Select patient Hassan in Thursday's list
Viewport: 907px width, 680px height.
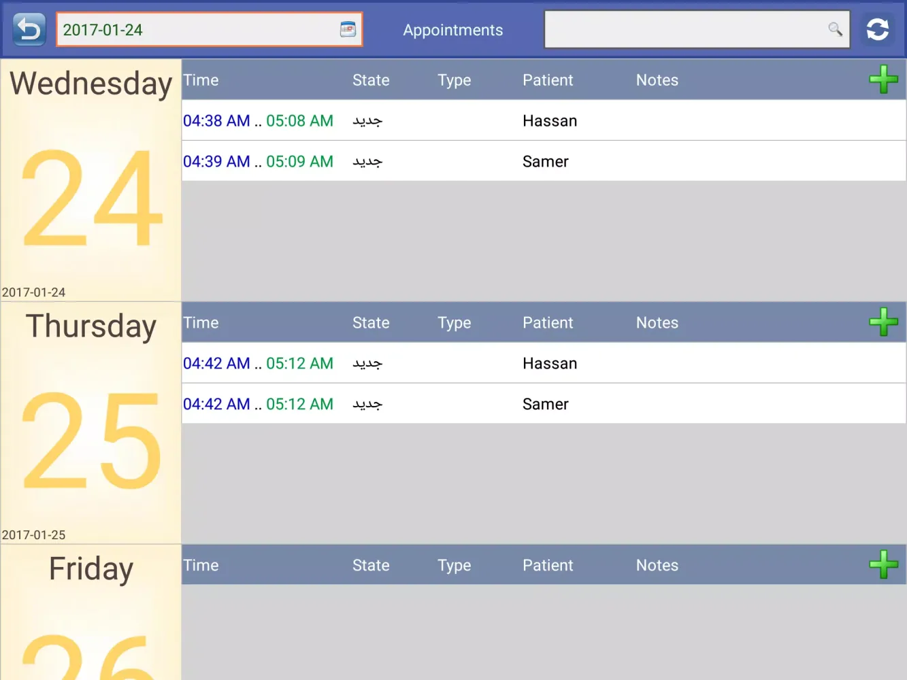[x=550, y=364]
